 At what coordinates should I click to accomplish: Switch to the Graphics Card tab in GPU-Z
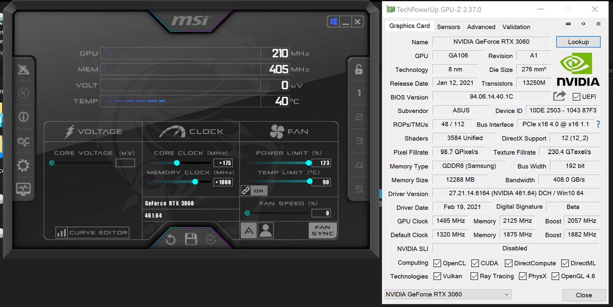coord(410,26)
